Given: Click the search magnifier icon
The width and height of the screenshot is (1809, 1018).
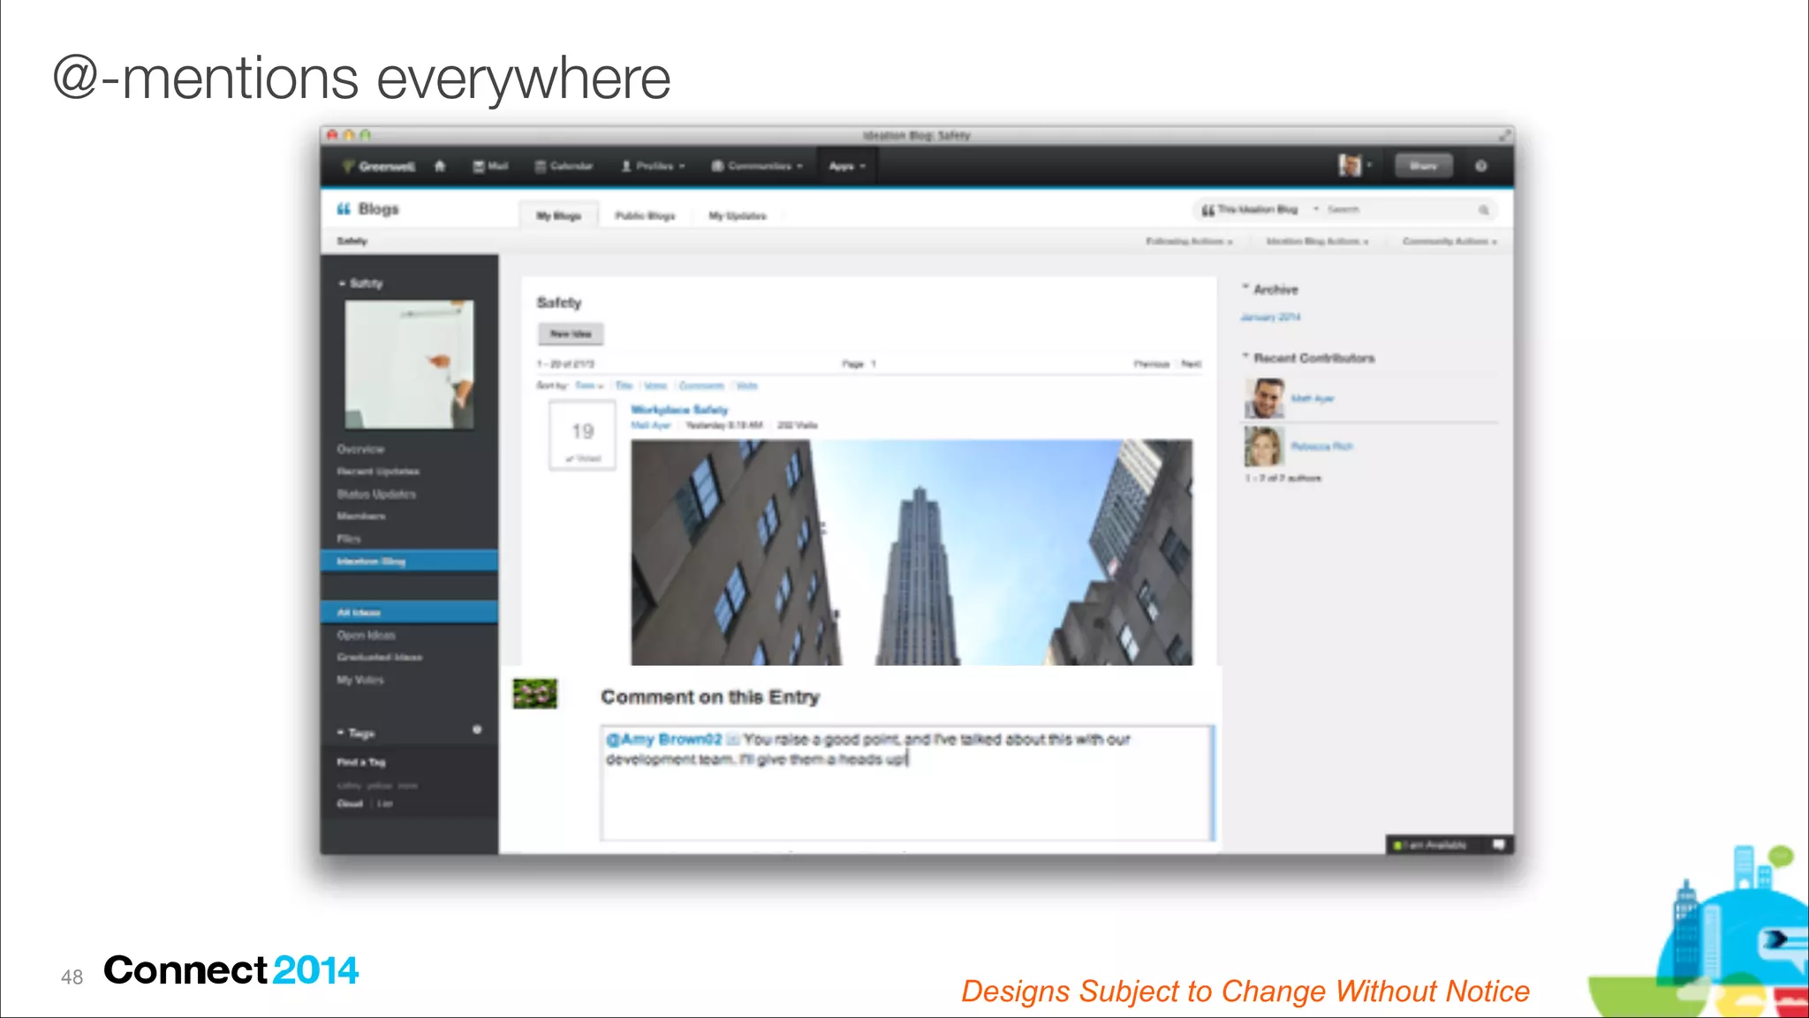Looking at the screenshot, I should click(x=1484, y=210).
